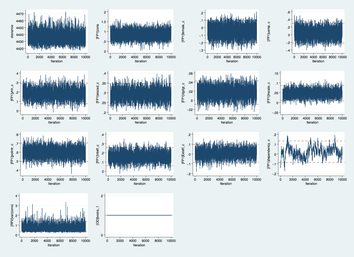This screenshot has height=257, width=354.
Task: Click the flat line in the bcons_1 plot
Action: (x=139, y=215)
